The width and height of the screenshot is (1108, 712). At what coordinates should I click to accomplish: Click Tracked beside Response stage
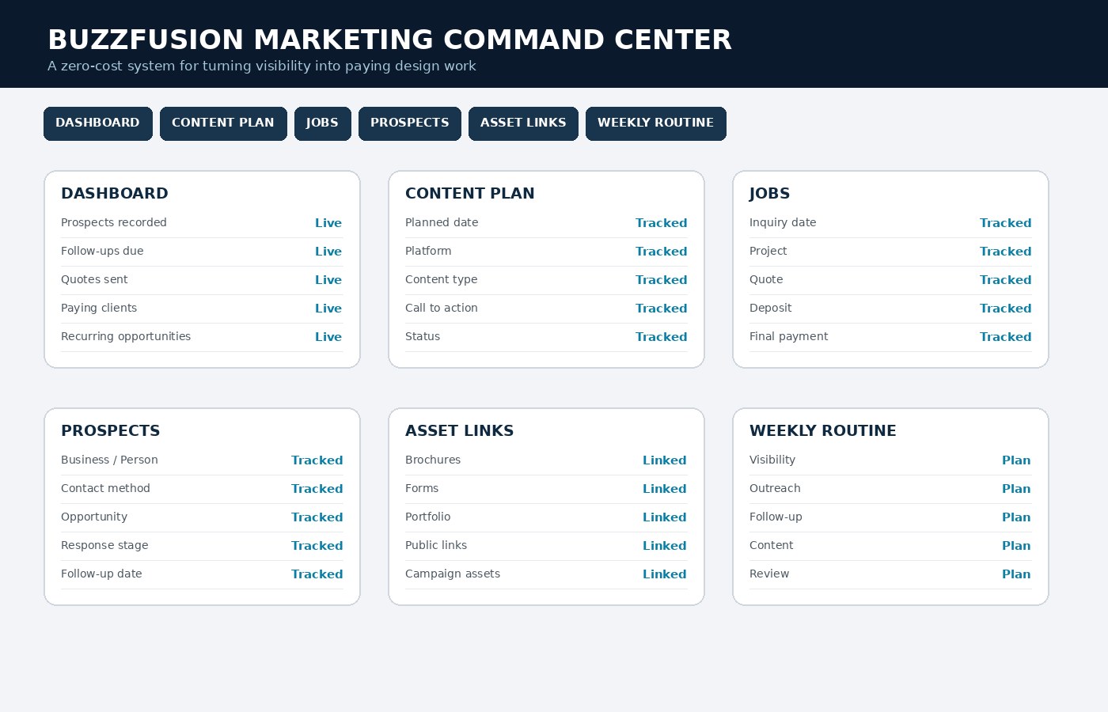[x=317, y=546]
